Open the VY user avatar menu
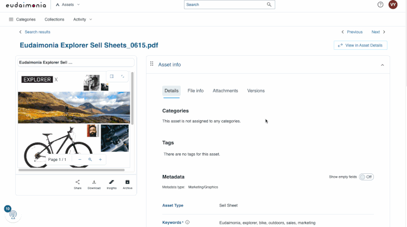Image resolution: width=407 pixels, height=227 pixels. pyautogui.click(x=393, y=4)
